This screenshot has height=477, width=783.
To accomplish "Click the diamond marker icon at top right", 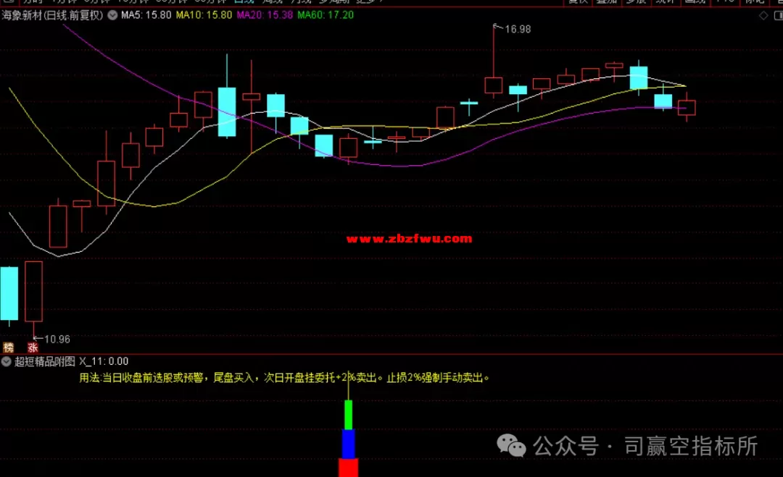I will pyautogui.click(x=763, y=16).
